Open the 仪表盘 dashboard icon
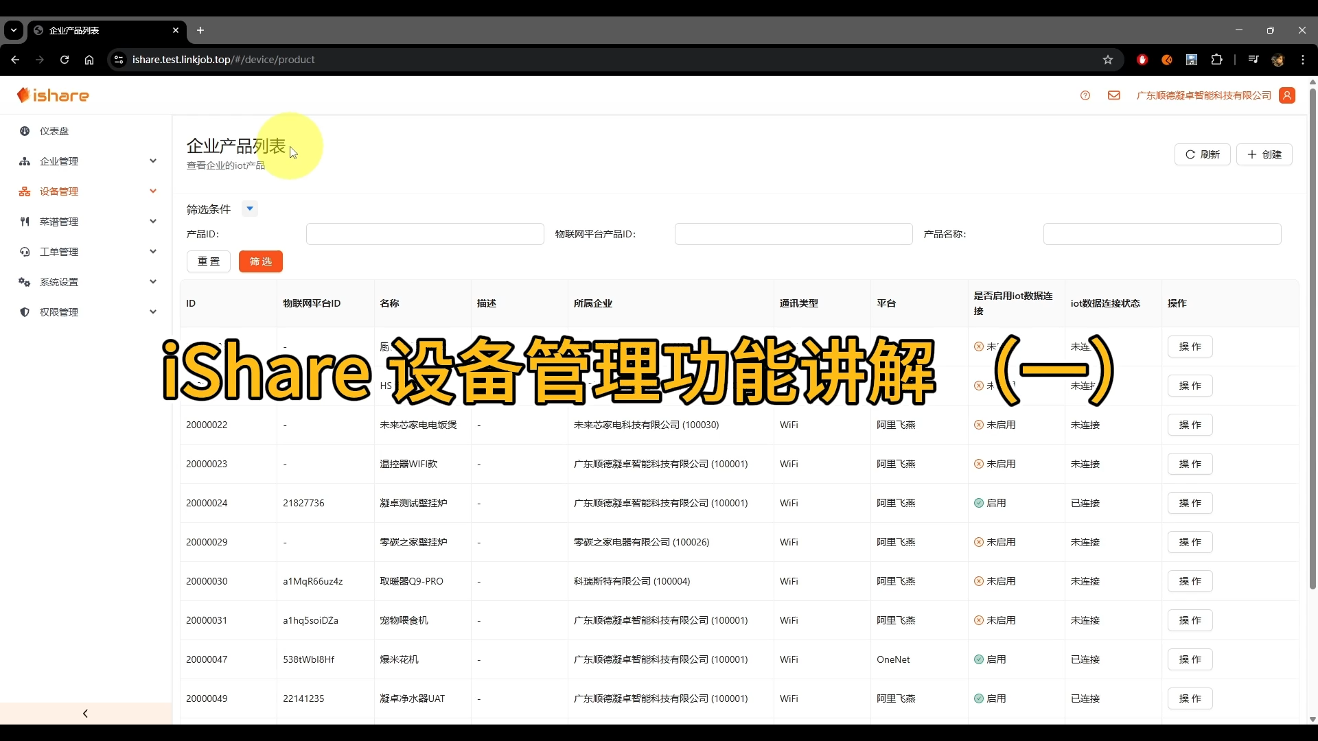The height and width of the screenshot is (741, 1318). click(25, 130)
